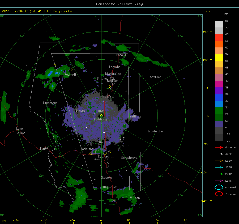Select the cyan current ellipse legend icon
Screen dimensions: 239x224
tap(219, 187)
